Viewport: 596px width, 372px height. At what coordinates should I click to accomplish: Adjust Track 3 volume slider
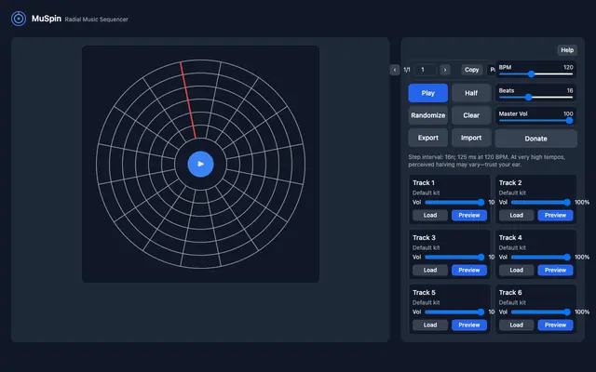(454, 258)
